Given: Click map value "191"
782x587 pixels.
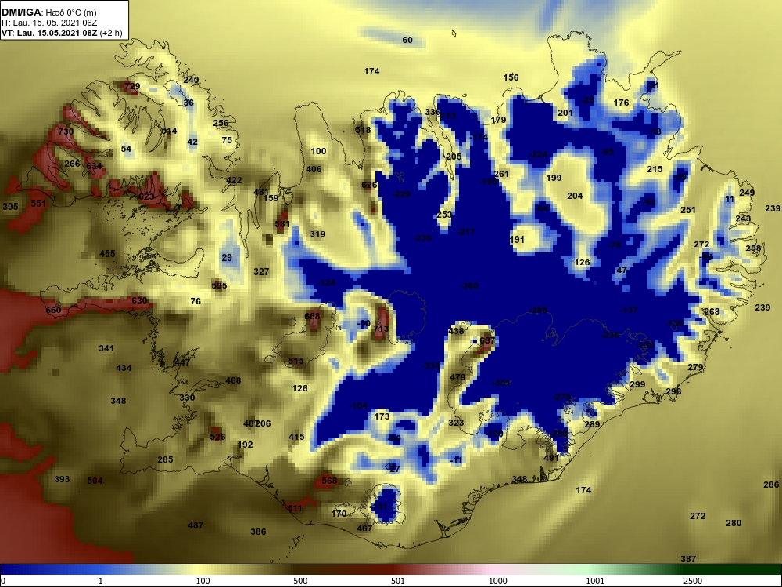Looking at the screenshot, I should pos(517,239).
